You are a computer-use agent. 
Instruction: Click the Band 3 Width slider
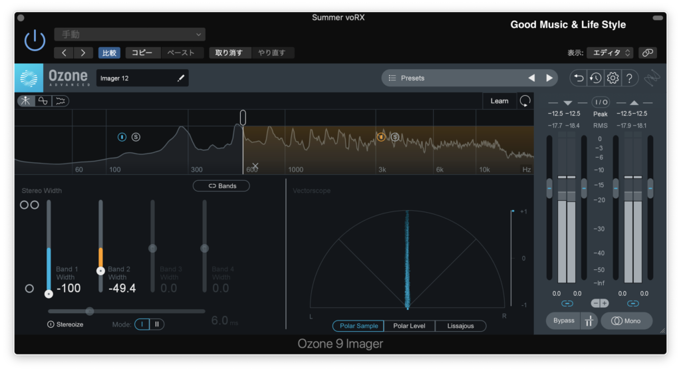tap(152, 246)
